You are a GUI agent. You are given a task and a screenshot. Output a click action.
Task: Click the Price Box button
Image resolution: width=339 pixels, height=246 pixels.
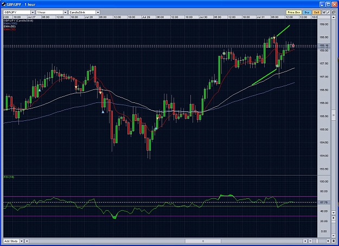point(293,12)
